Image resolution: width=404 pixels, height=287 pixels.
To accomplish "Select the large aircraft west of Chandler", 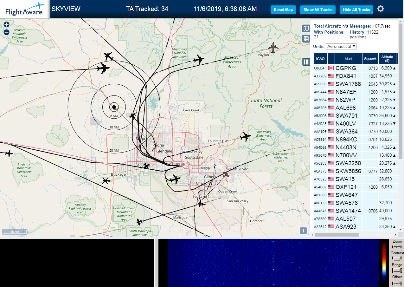I will click(x=174, y=179).
